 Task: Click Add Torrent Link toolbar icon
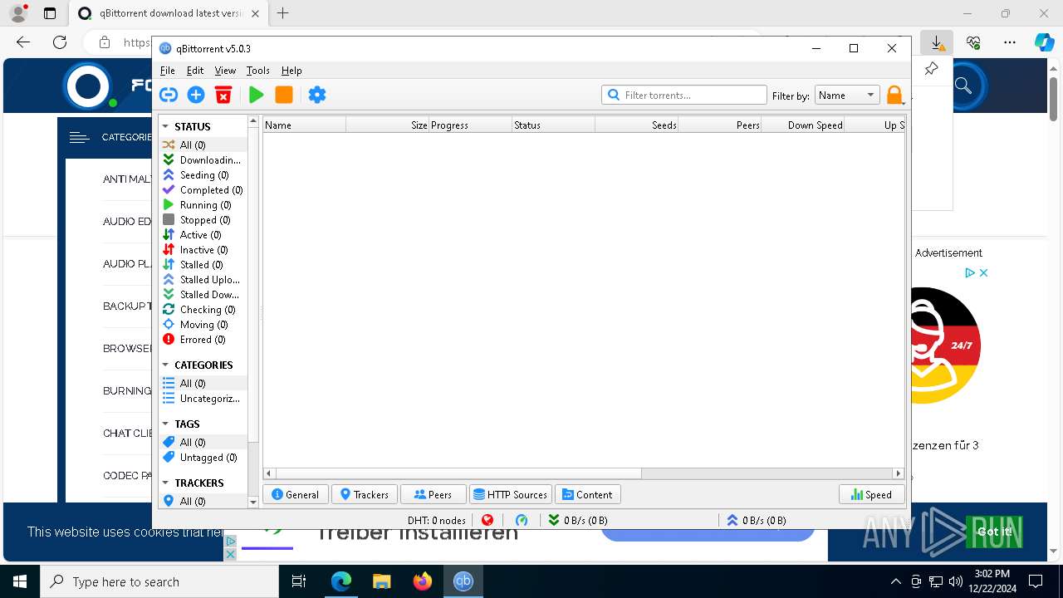pos(169,95)
